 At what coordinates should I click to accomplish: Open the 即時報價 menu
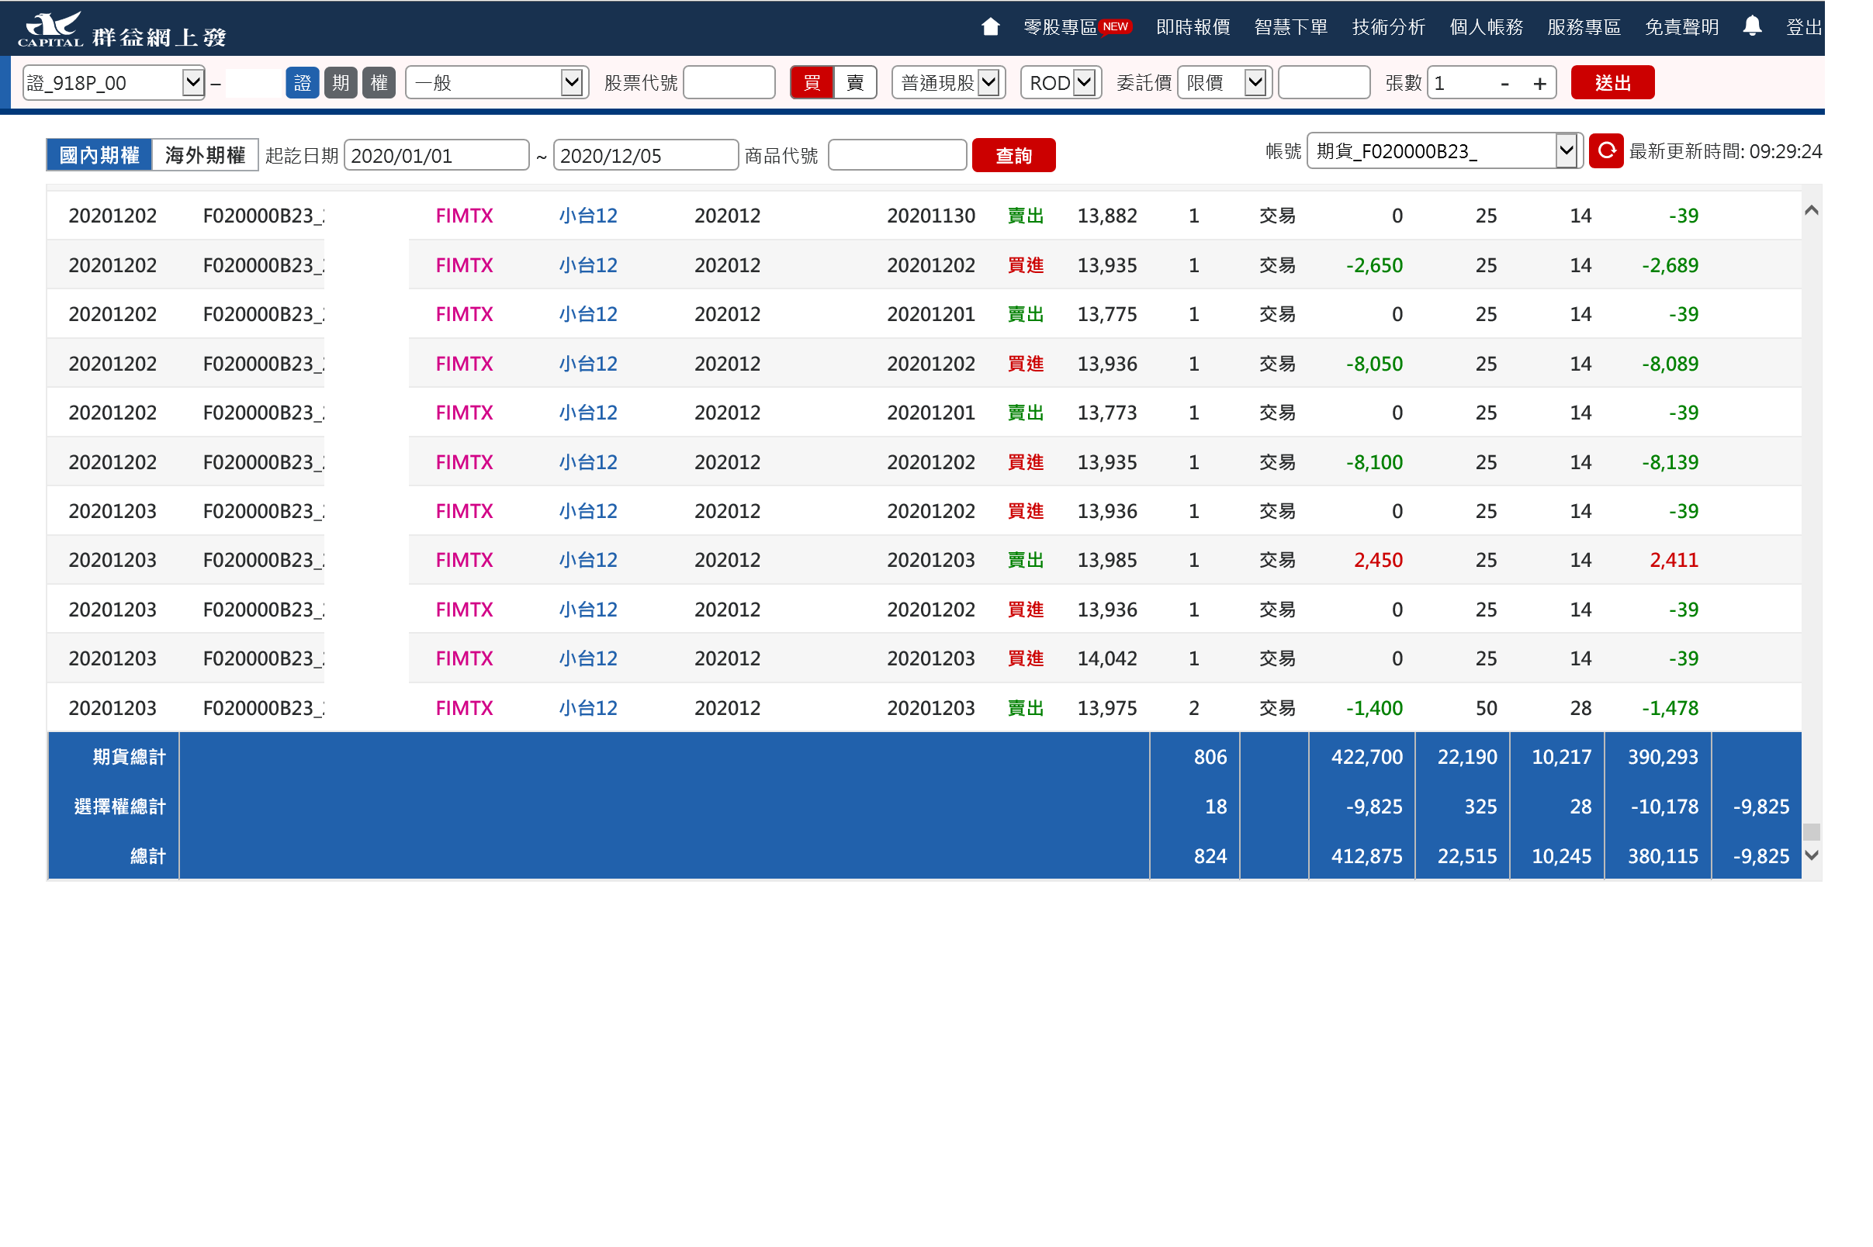point(1193,27)
